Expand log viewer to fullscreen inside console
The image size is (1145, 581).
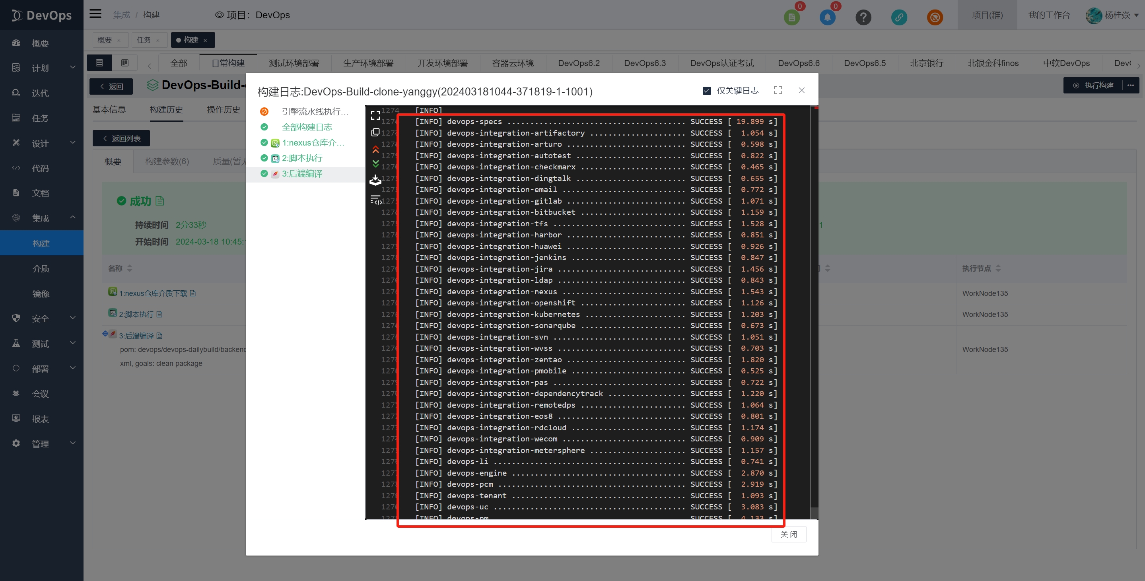(x=375, y=116)
